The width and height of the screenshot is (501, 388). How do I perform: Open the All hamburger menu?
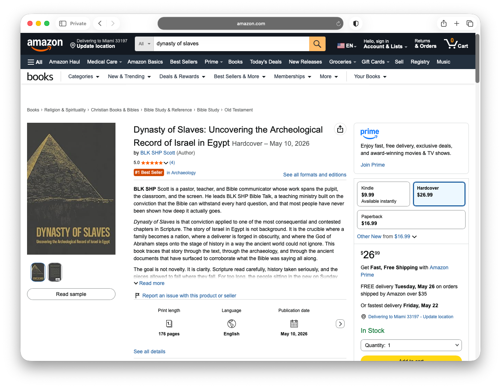pyautogui.click(x=35, y=62)
